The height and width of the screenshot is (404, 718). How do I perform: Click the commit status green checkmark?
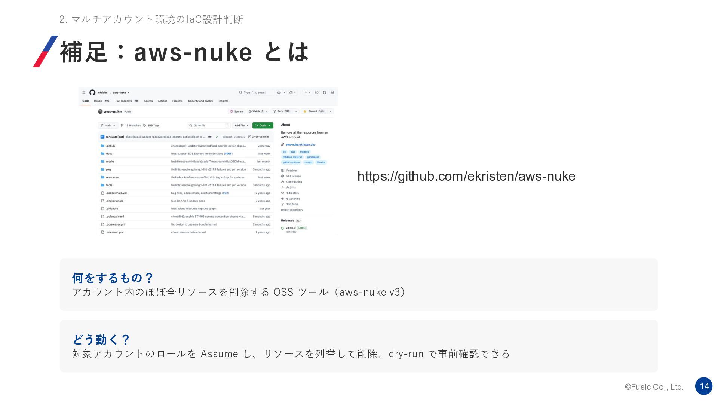click(x=217, y=137)
